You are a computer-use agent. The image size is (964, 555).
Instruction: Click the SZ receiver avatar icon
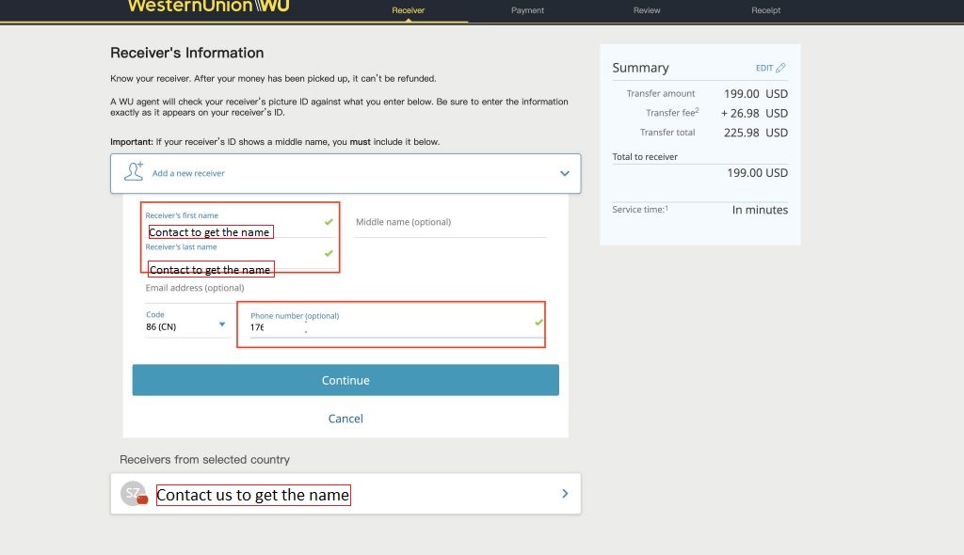pos(133,492)
